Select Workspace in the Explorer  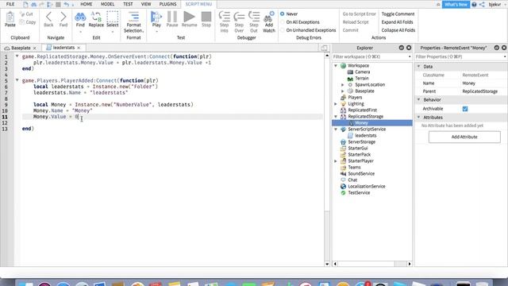pyautogui.click(x=358, y=65)
